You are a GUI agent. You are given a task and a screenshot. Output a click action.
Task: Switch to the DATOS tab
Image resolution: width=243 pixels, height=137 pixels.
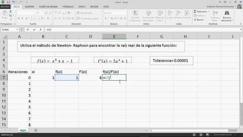pos(82,7)
